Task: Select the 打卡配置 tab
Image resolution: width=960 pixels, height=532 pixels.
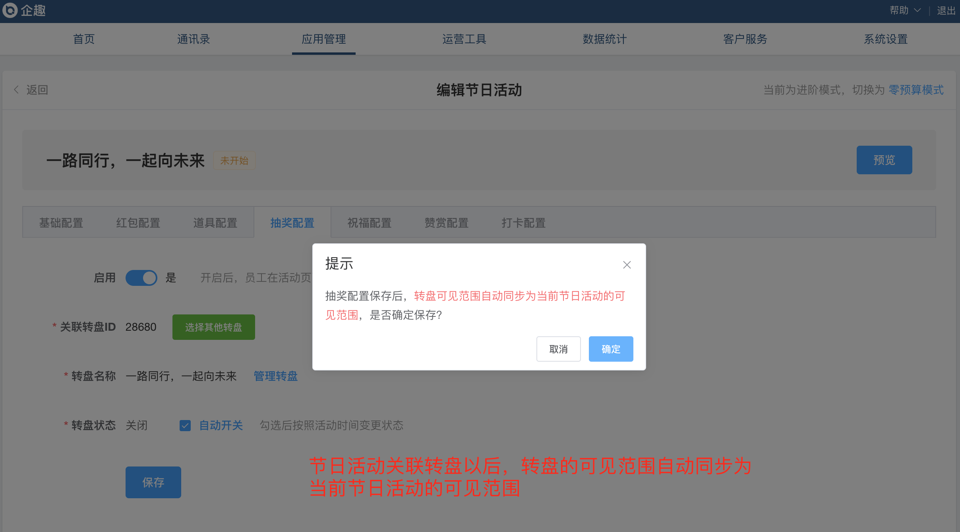Action: [x=523, y=223]
